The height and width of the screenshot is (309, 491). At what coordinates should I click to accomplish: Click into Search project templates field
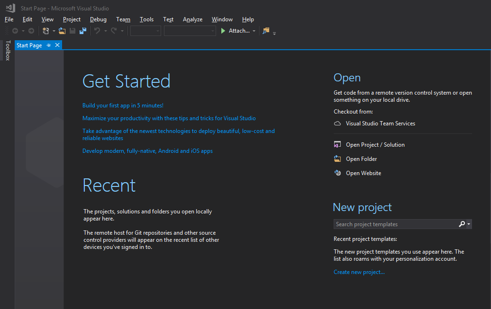[396, 224]
